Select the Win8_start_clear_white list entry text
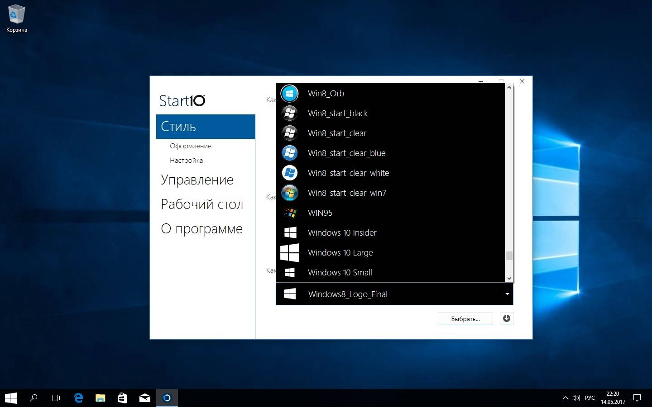Viewport: 652px width, 407px height. pos(348,173)
